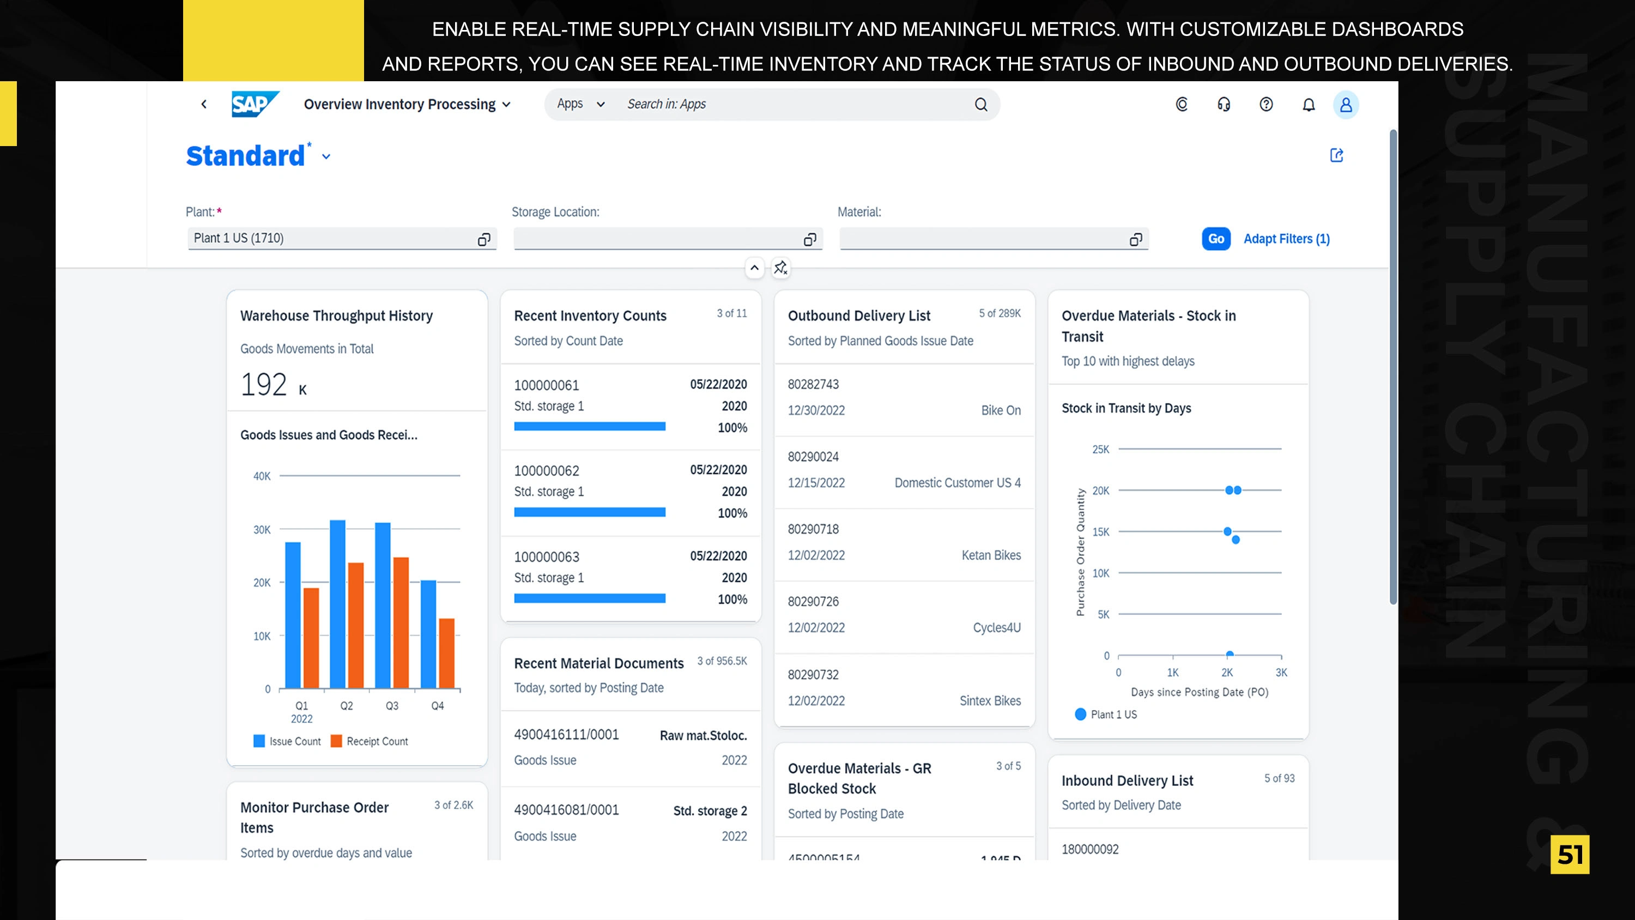Click the Go button
This screenshot has height=920, width=1635.
tap(1215, 239)
